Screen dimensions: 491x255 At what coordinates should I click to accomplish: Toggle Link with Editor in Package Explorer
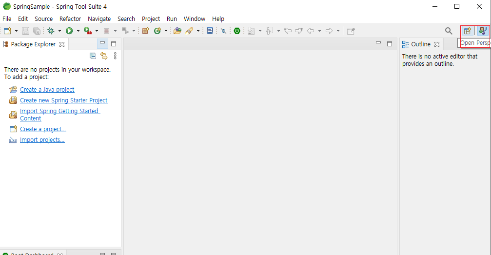coord(104,56)
